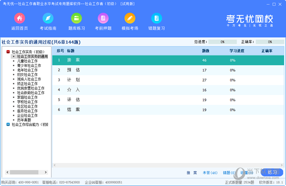Open 题库练习 question bank practice
This screenshot has height=186, width=286.
(76, 18)
